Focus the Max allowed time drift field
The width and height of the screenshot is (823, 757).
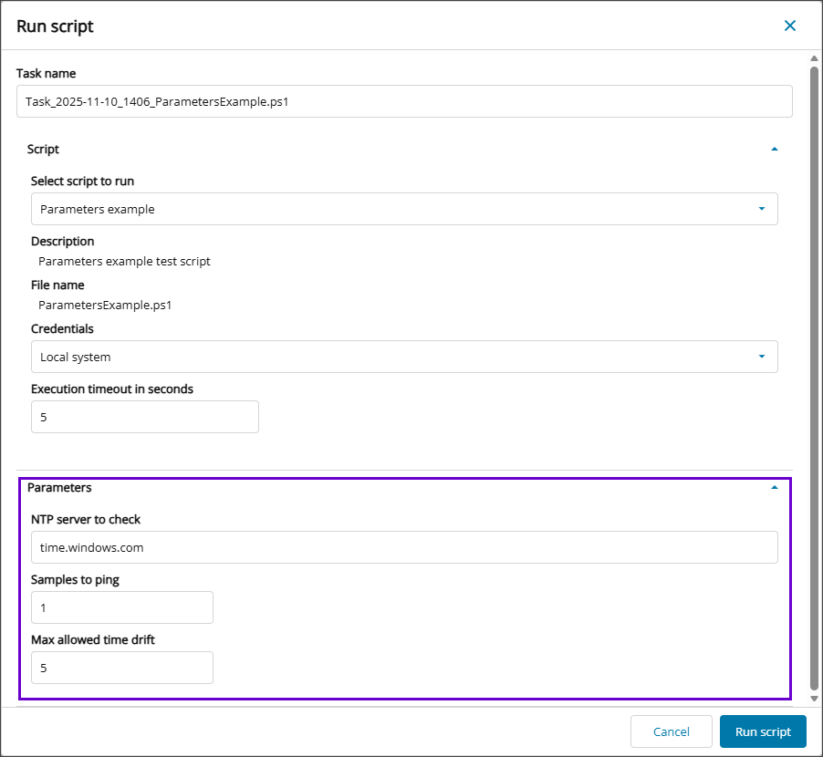(x=122, y=668)
